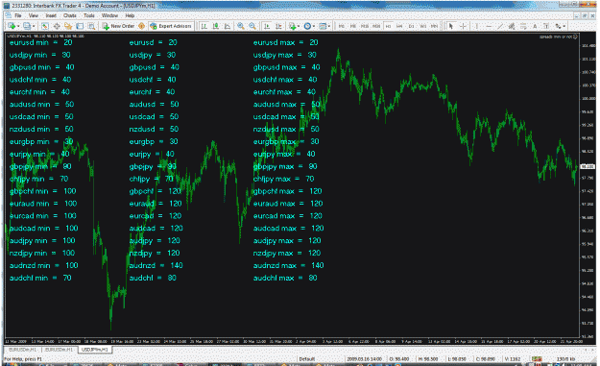
Task: Click the 'gbpchf = 120' label
Action: point(156,191)
